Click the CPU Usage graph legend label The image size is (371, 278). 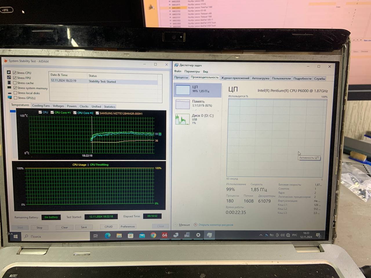pyautogui.click(x=79, y=164)
